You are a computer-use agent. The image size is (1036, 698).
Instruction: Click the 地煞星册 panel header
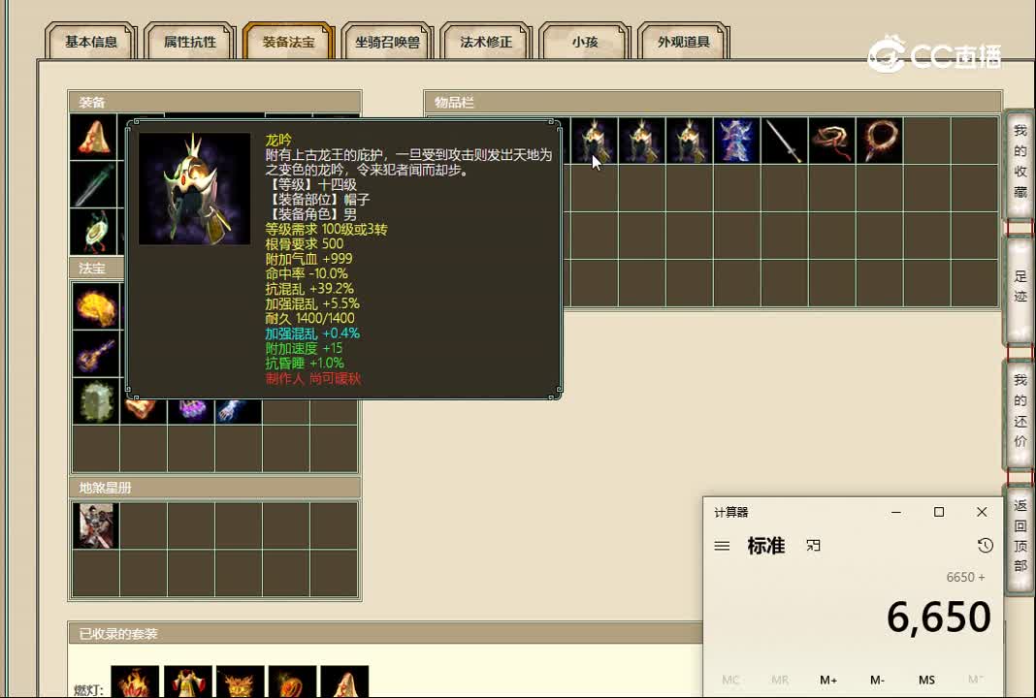pyautogui.click(x=214, y=488)
